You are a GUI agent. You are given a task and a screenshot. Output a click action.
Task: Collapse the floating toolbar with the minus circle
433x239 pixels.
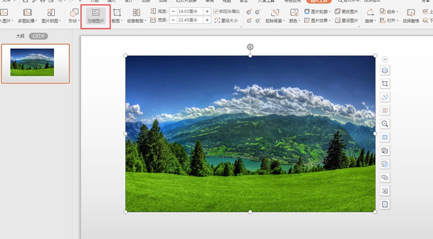point(385,60)
